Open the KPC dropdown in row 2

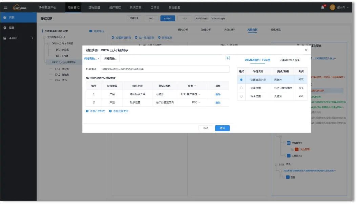[196, 103]
